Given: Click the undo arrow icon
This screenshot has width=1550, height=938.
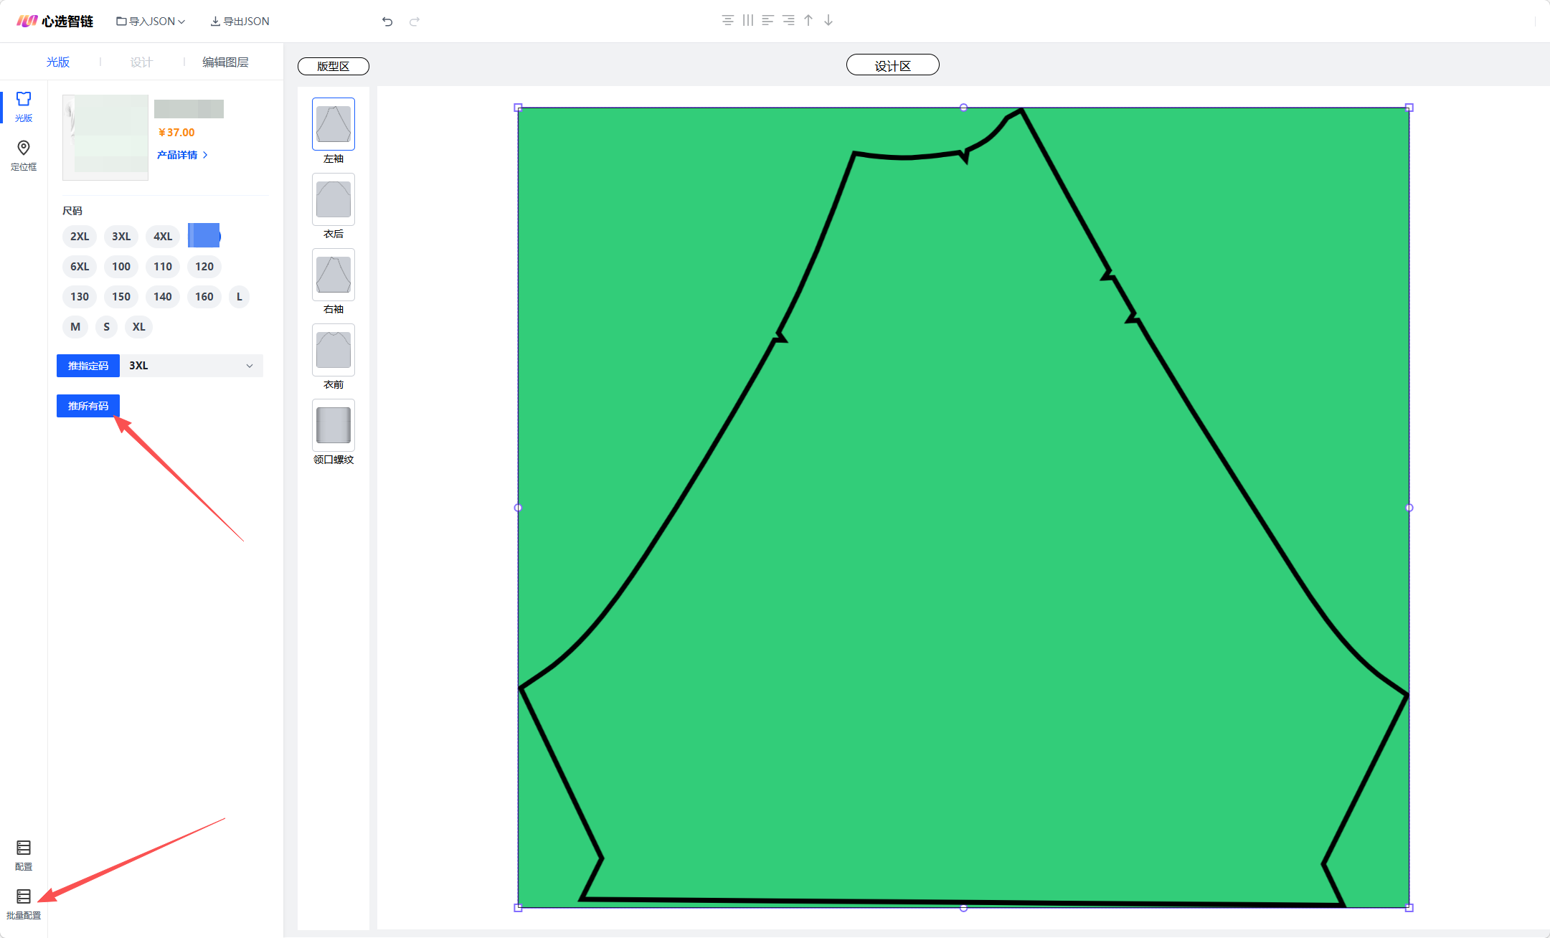Looking at the screenshot, I should coord(387,22).
